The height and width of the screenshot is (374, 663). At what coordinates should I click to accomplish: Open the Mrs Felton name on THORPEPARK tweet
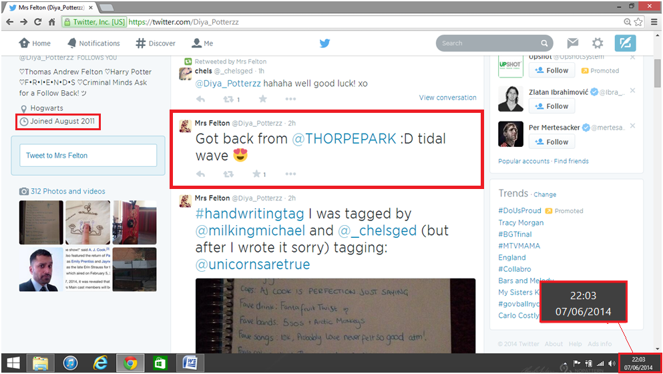pos(212,123)
